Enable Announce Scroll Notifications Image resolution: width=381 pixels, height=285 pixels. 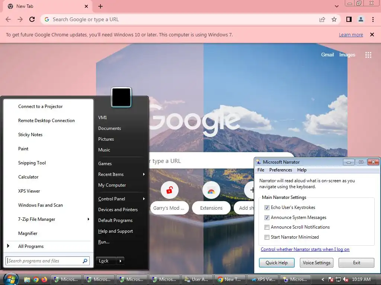[267, 227]
